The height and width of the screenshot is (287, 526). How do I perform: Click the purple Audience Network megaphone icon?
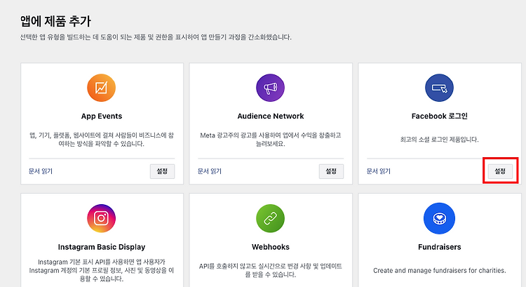pyautogui.click(x=271, y=88)
